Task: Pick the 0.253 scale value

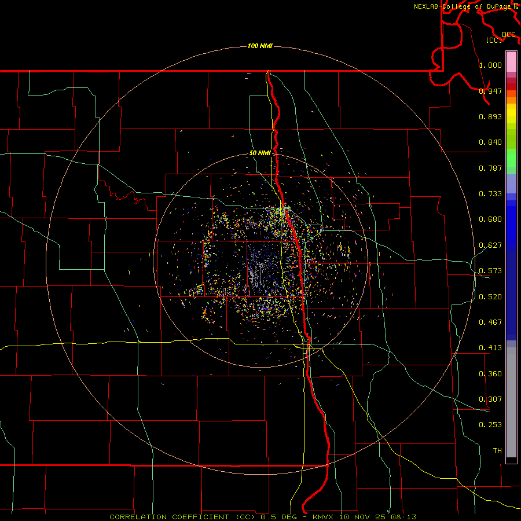Action: pos(490,425)
